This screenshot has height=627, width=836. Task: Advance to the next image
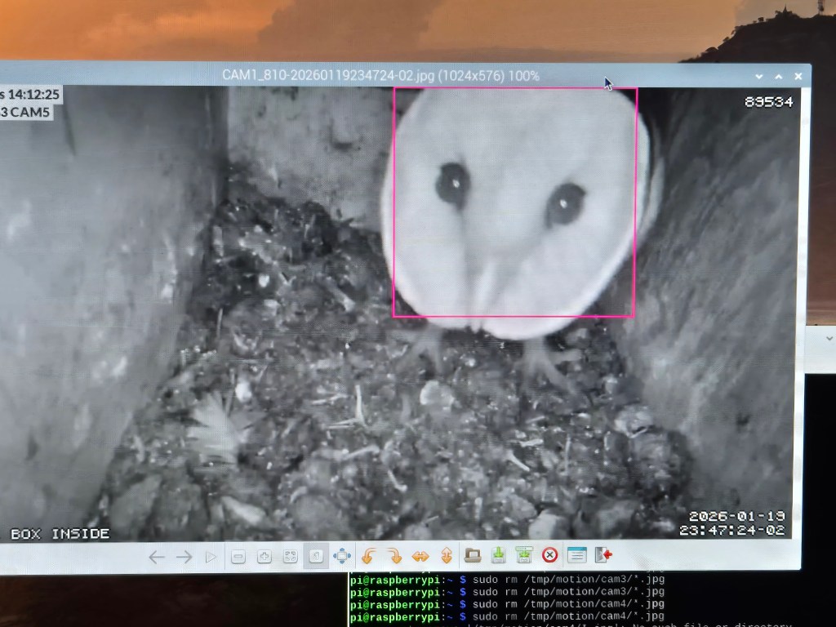[x=185, y=557]
